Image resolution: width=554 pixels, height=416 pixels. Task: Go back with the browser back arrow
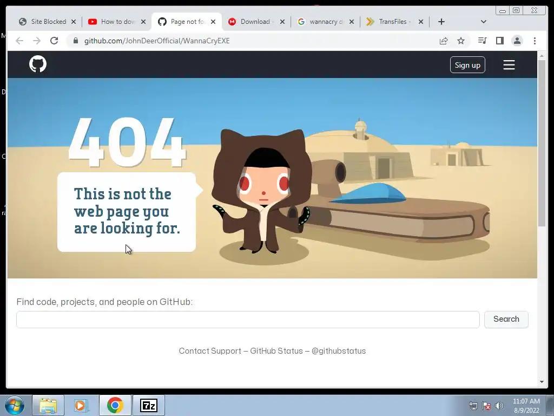pos(19,41)
